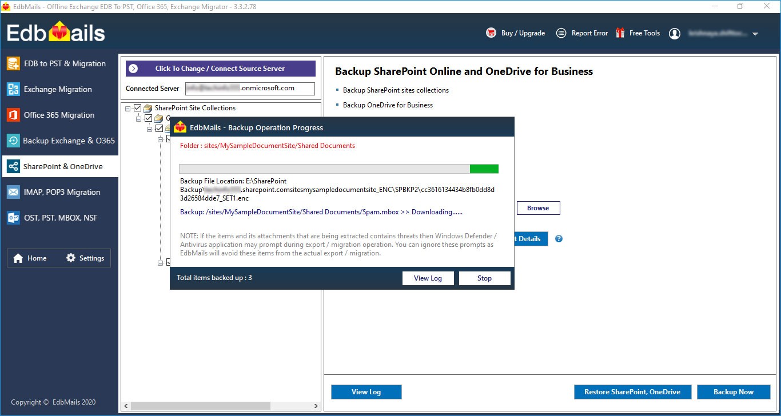Click the 'SharePoint Site Collections' tree label
This screenshot has height=416, width=781.
point(195,108)
